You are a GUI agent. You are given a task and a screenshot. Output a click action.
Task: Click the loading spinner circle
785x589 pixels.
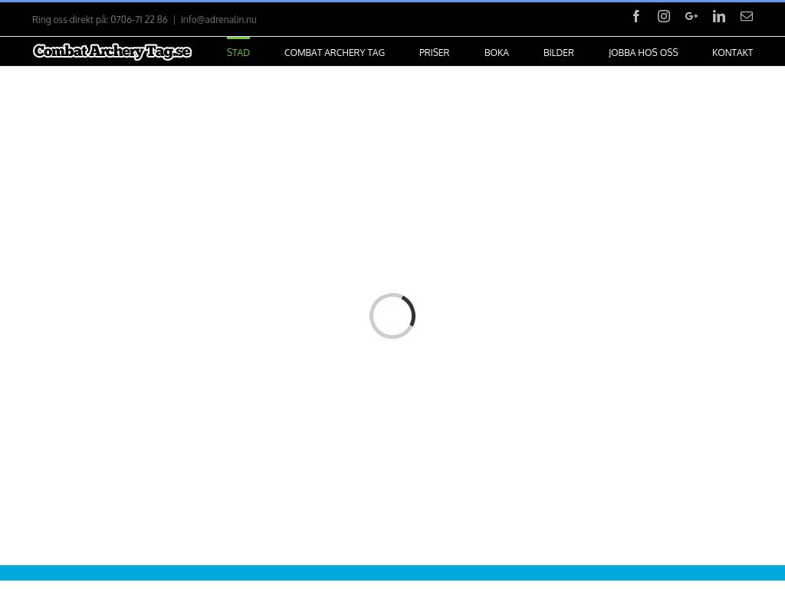(392, 316)
